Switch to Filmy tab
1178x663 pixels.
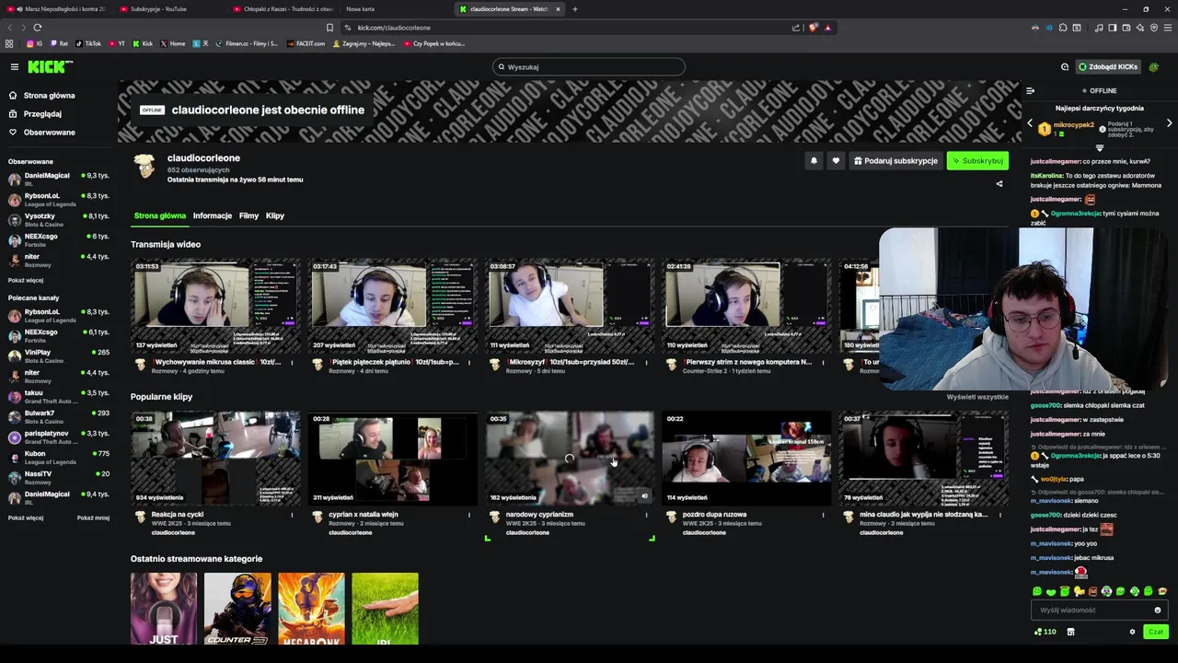pyautogui.click(x=249, y=215)
